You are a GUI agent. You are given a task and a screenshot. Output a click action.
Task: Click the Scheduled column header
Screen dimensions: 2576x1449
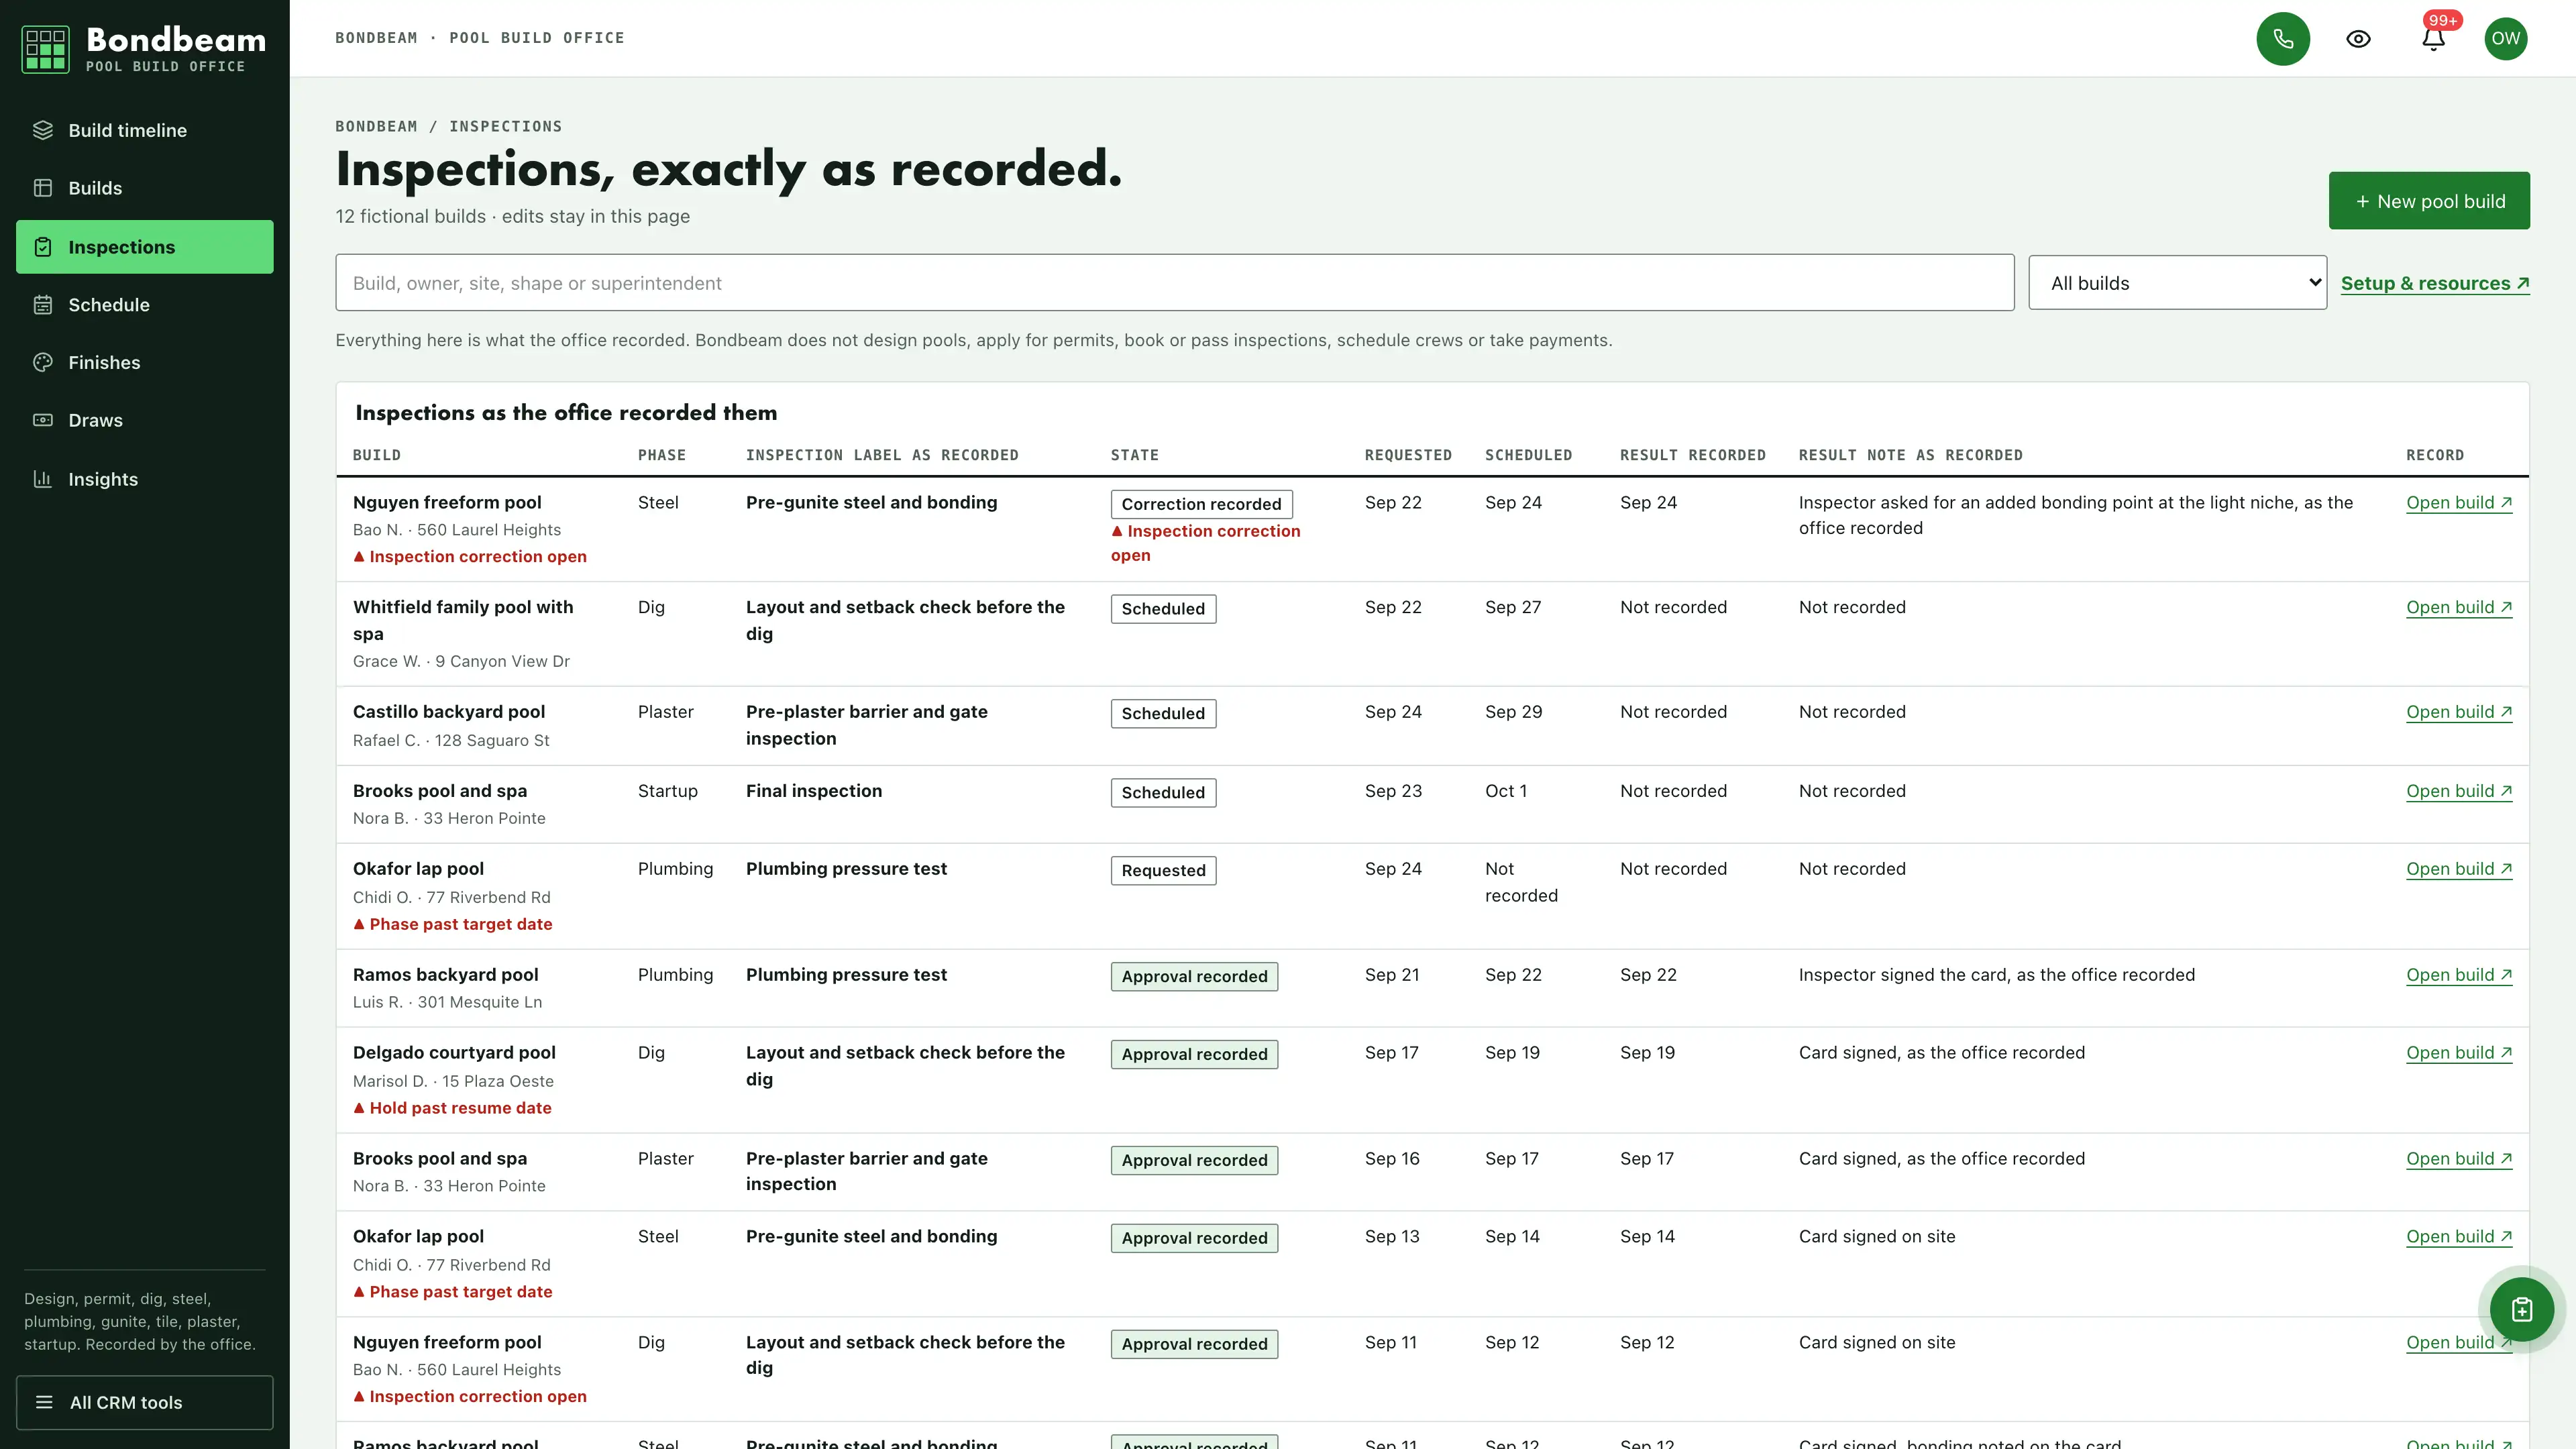[x=1528, y=455]
